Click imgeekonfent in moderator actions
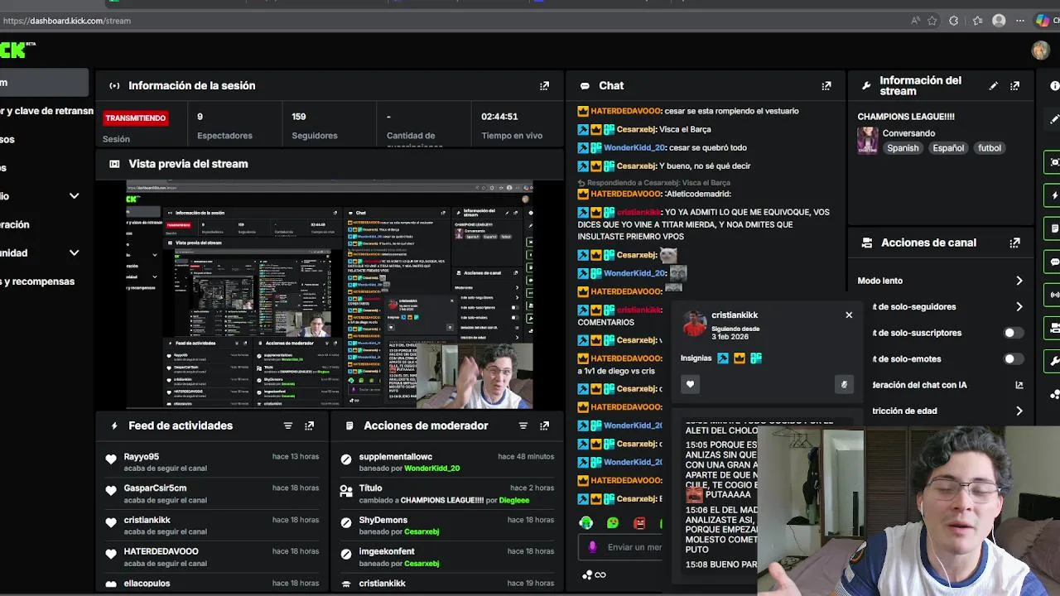The image size is (1060, 596). [388, 551]
